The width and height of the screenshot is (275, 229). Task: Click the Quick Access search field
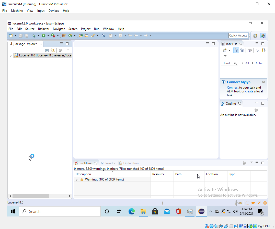[x=238, y=35]
